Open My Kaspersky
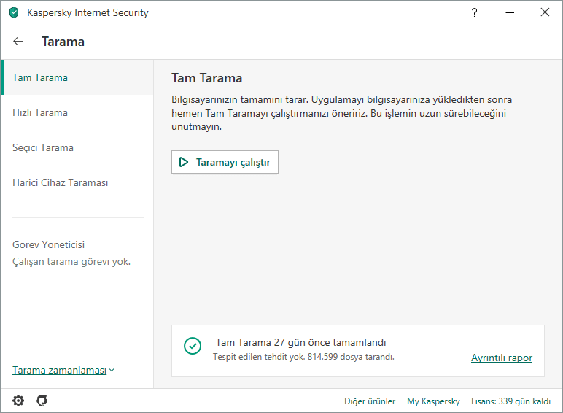Image resolution: width=563 pixels, height=413 pixels. [433, 401]
